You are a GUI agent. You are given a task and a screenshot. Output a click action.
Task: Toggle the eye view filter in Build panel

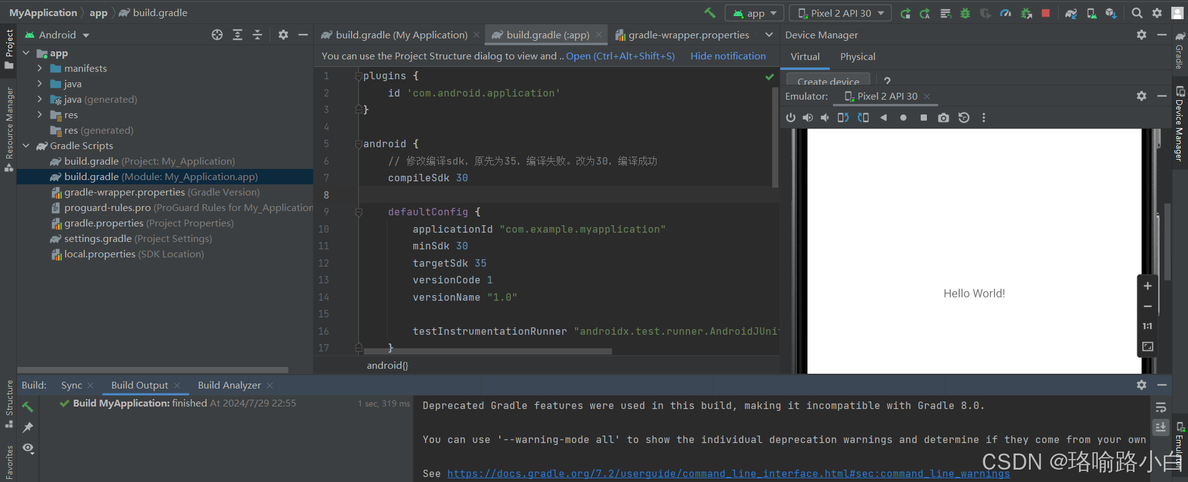(28, 448)
